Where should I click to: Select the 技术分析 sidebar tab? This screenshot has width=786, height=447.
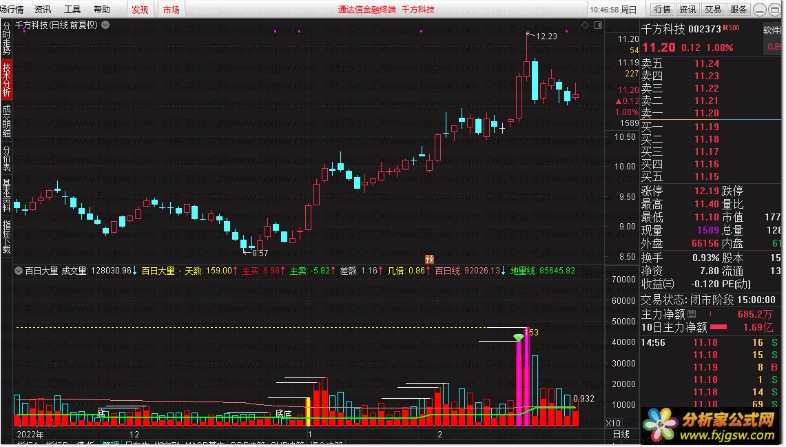pyautogui.click(x=6, y=79)
